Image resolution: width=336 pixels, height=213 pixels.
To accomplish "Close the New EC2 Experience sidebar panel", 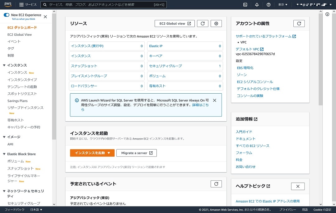I will (45, 17).
